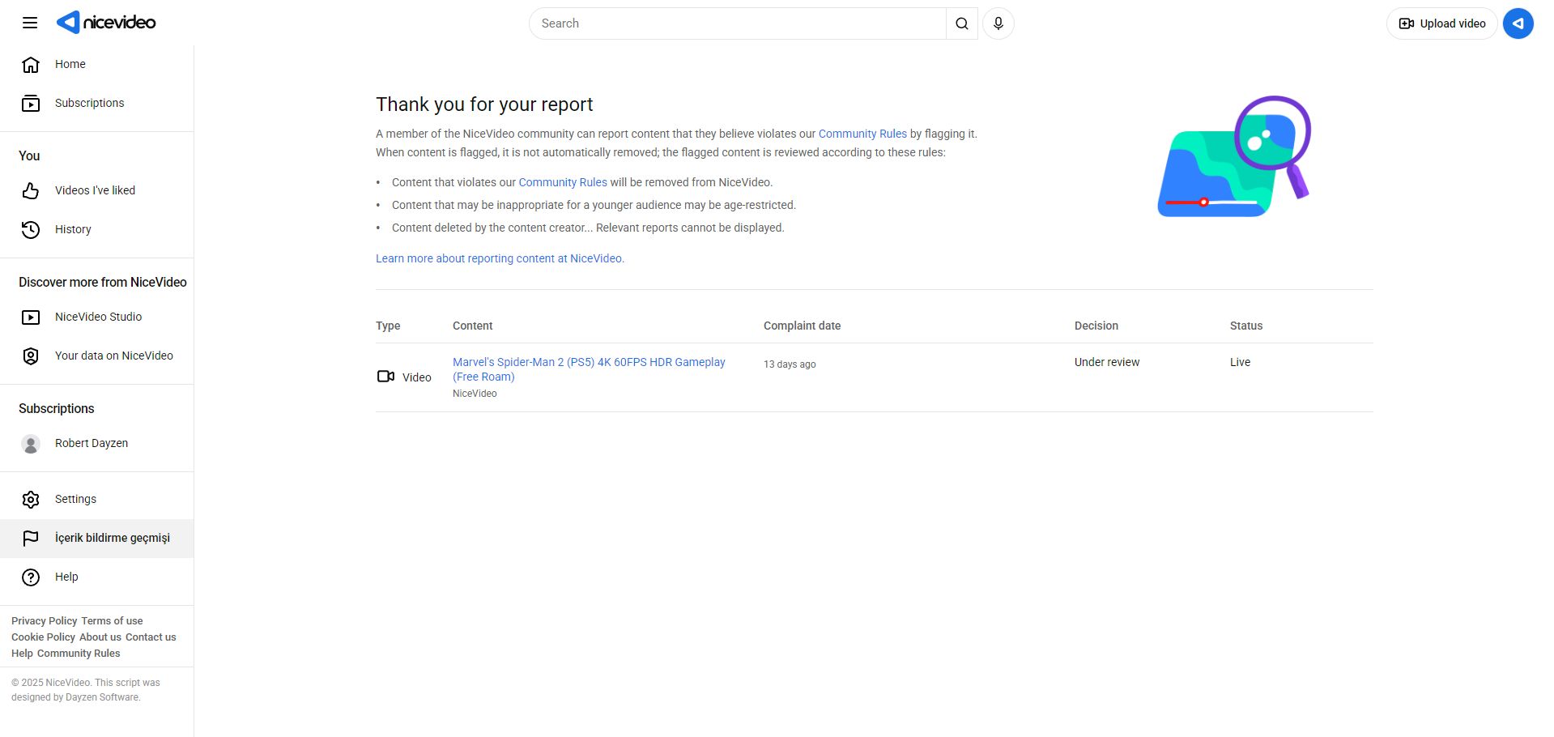Open History from the sidebar

tap(72, 229)
